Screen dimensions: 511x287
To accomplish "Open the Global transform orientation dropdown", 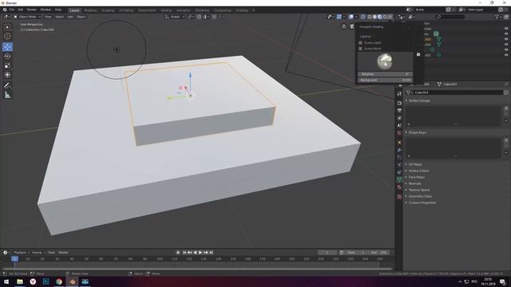I will [x=175, y=17].
